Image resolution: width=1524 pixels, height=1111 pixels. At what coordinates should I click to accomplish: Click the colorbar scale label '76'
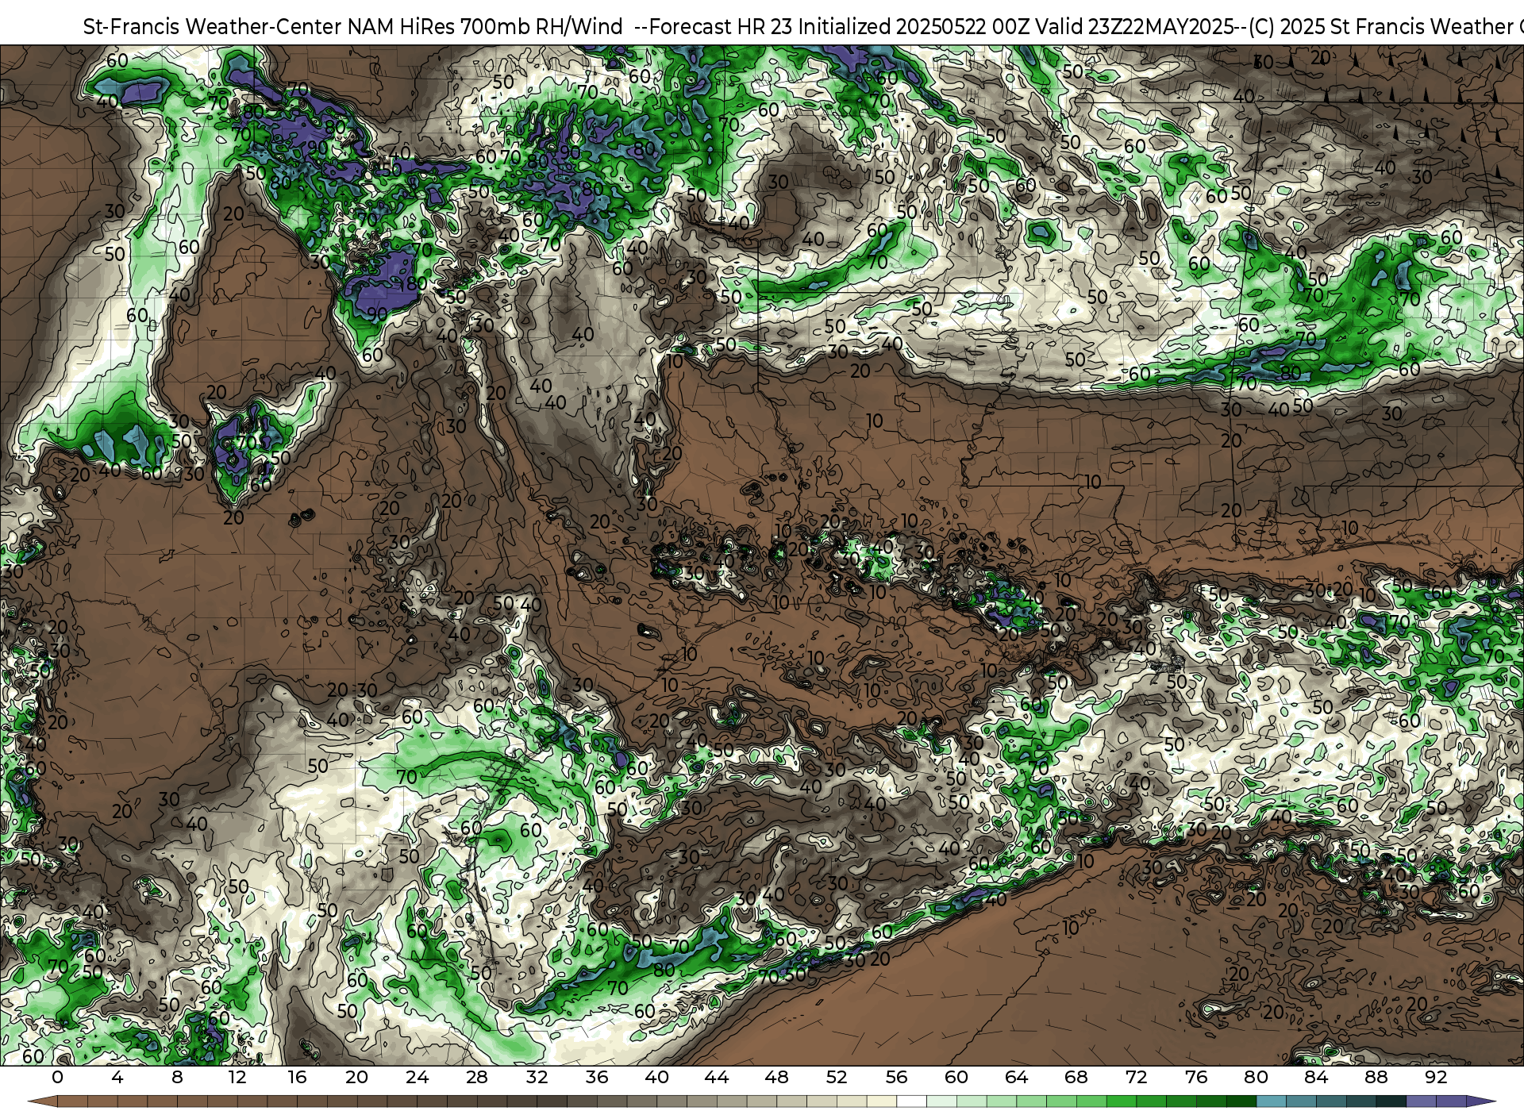tap(1196, 1077)
